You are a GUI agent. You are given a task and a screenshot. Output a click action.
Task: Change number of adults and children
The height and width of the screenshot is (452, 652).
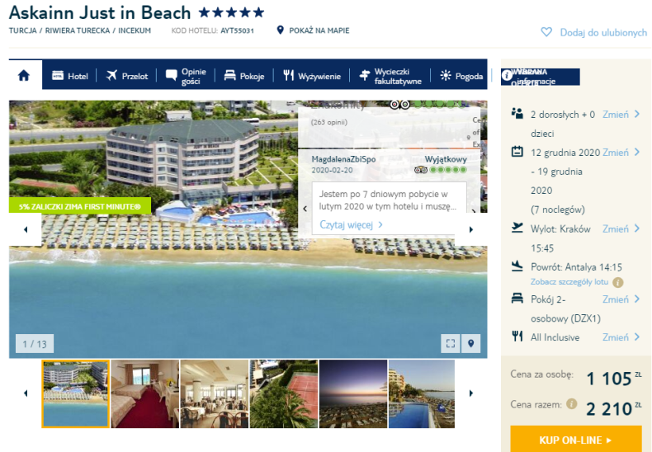point(621,115)
